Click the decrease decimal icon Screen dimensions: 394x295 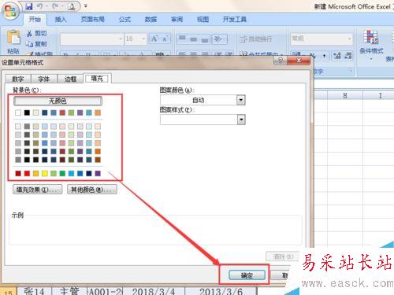point(348,55)
